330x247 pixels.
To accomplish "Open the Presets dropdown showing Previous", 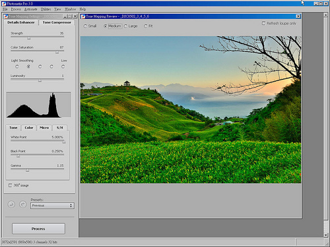I will [52, 206].
